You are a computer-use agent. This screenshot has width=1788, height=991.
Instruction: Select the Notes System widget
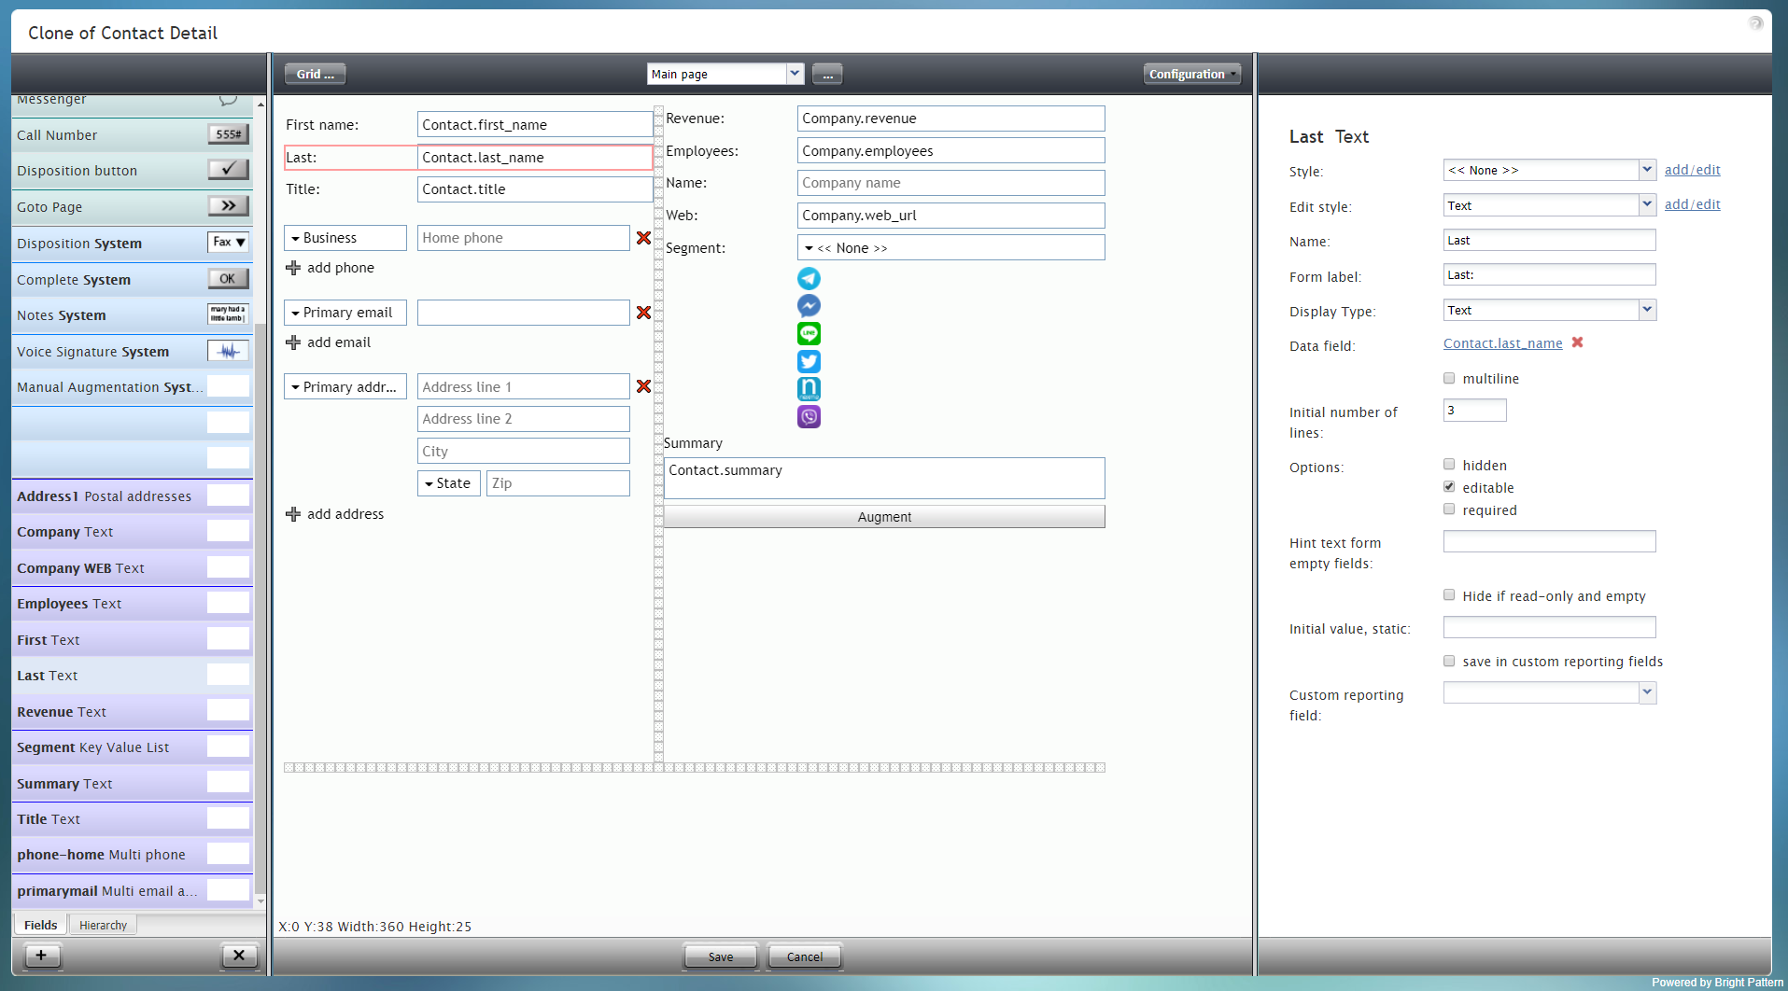pos(228,314)
